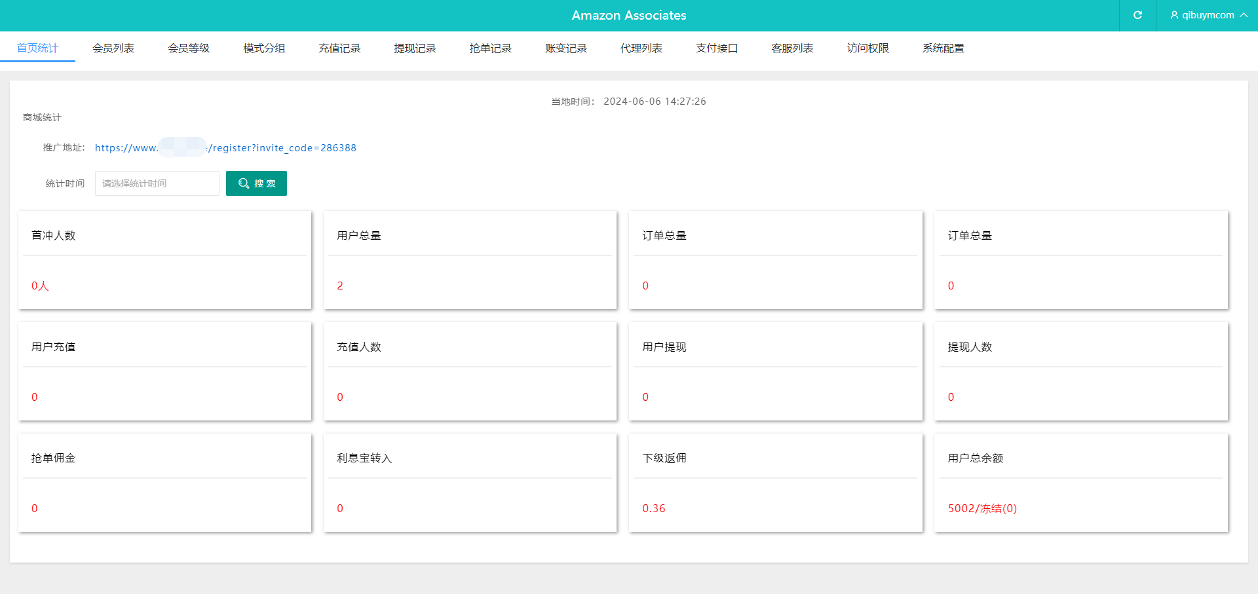
Task: Open the 客服列表 tab
Action: coord(792,48)
